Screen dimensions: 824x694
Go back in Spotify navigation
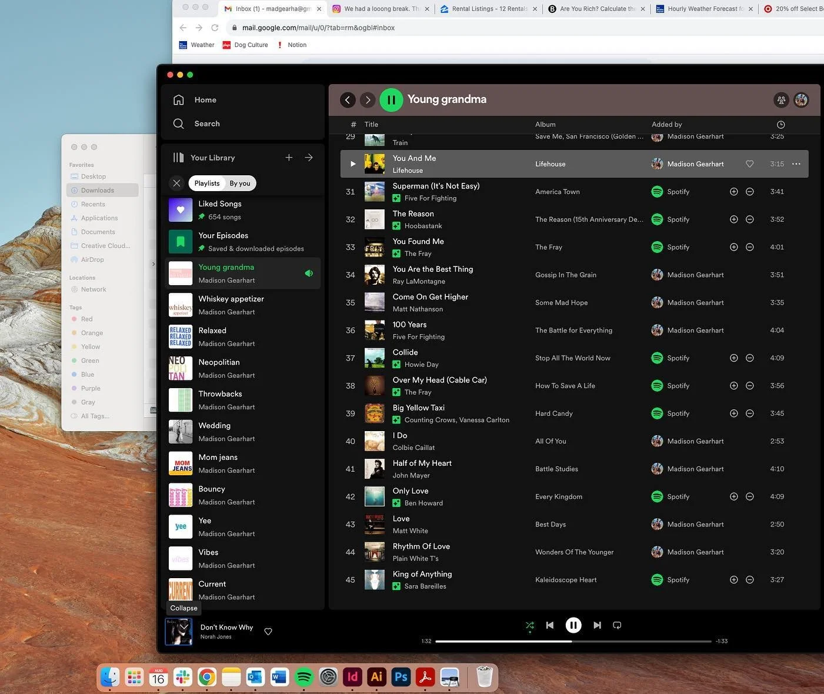348,100
